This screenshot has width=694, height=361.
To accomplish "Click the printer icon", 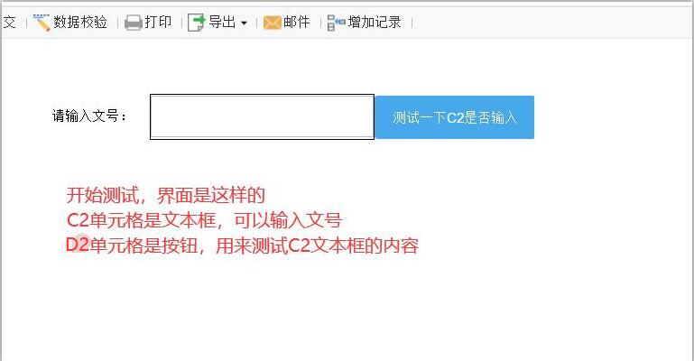I will 134,23.
